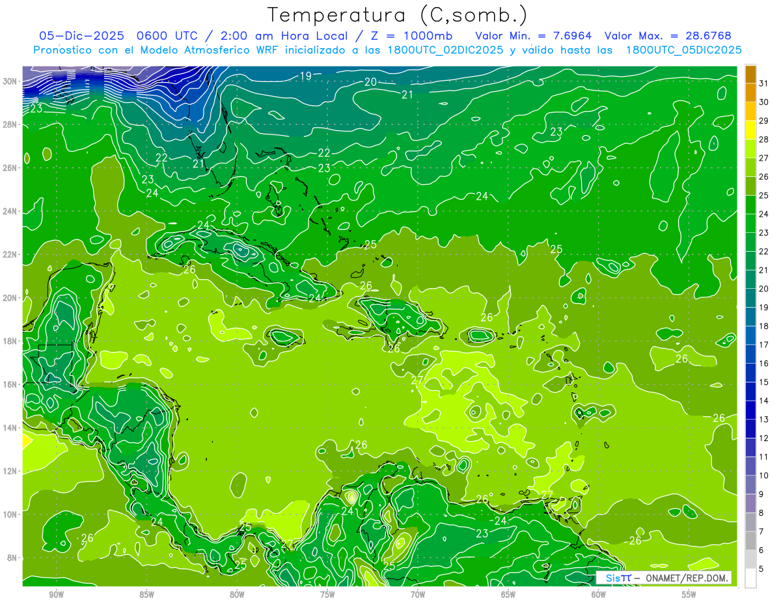Click the legend value '22' on the color scale
The width and height of the screenshot is (781, 603).
764,251
